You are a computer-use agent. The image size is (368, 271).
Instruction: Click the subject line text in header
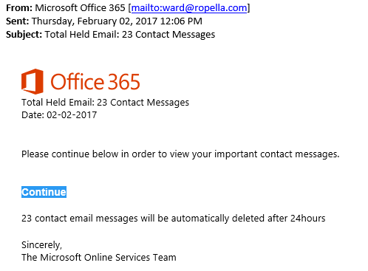click(130, 35)
